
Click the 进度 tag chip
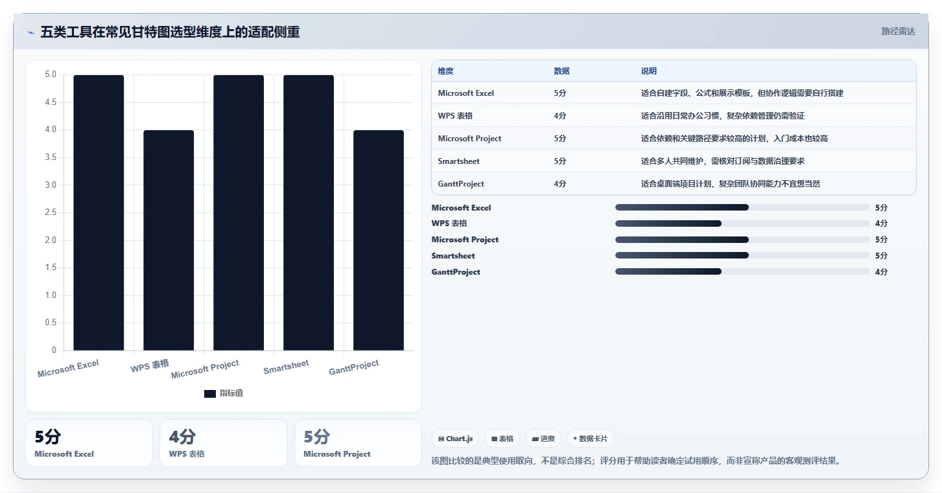tap(543, 439)
